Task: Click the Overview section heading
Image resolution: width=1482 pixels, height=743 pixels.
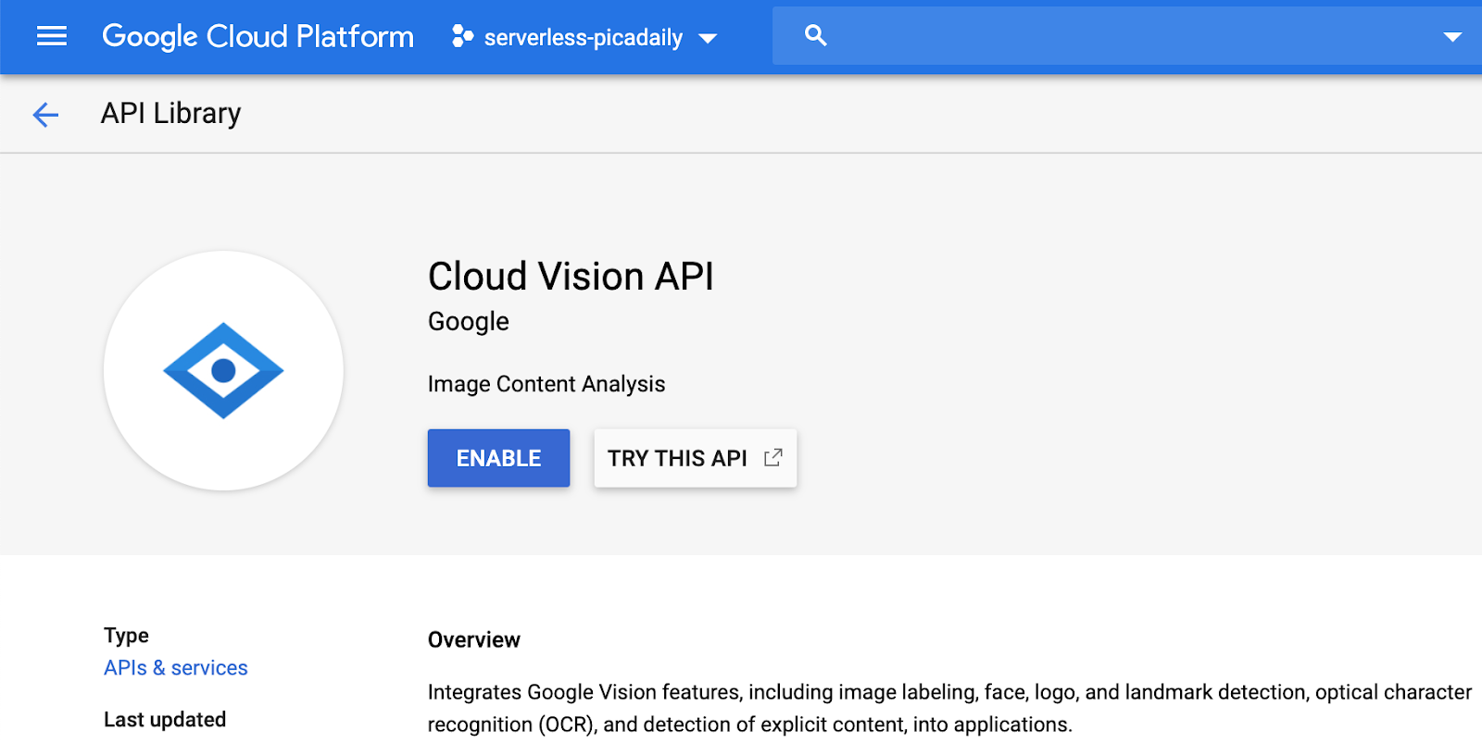Action: point(473,640)
